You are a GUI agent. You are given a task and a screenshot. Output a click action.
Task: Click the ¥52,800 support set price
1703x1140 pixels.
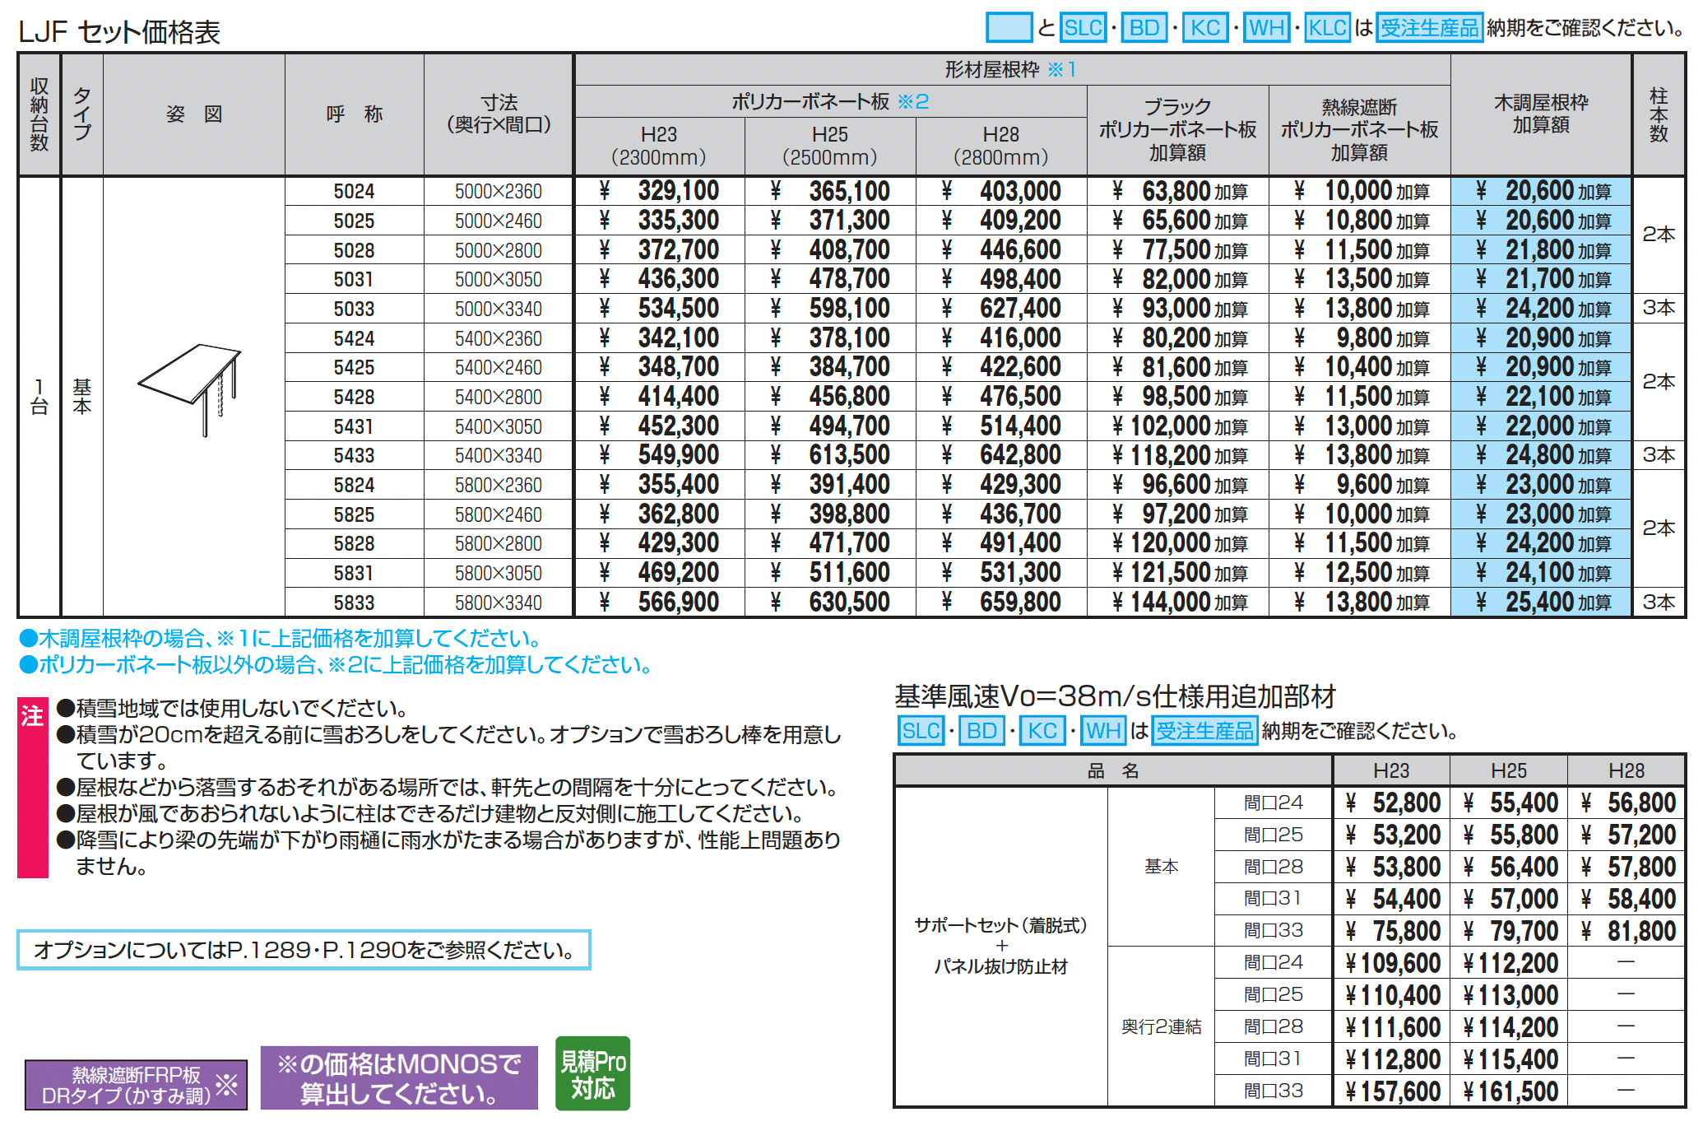pyautogui.click(x=1393, y=803)
